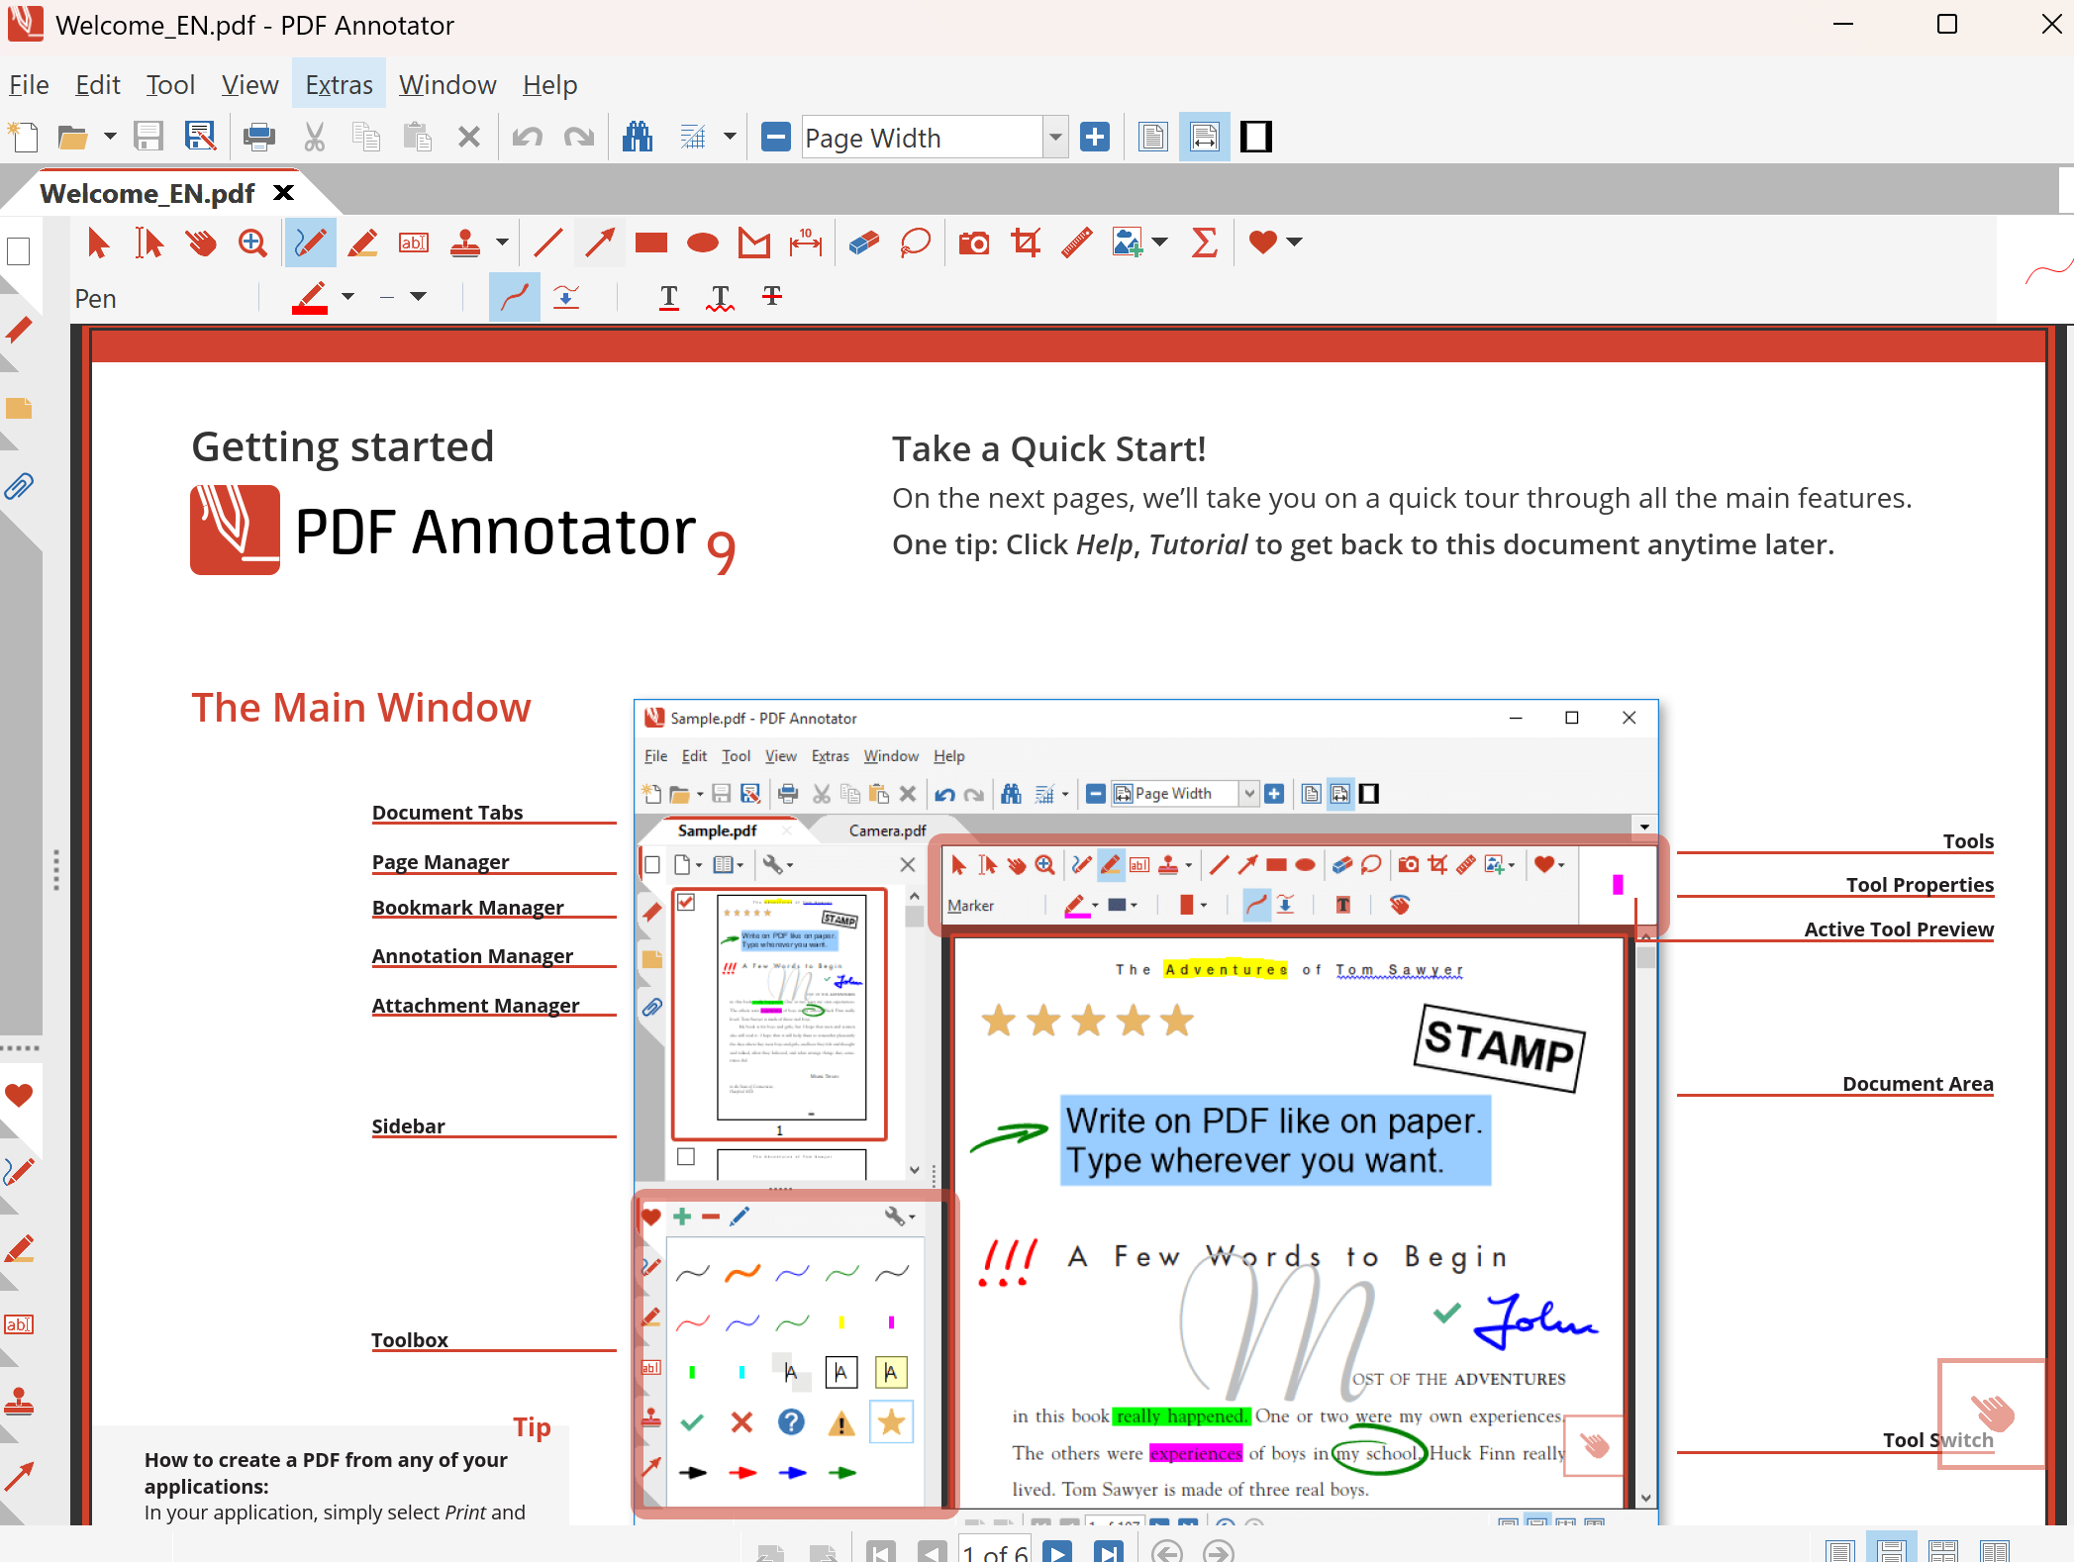
Task: Zoom out with the blue minus button
Action: (x=775, y=137)
